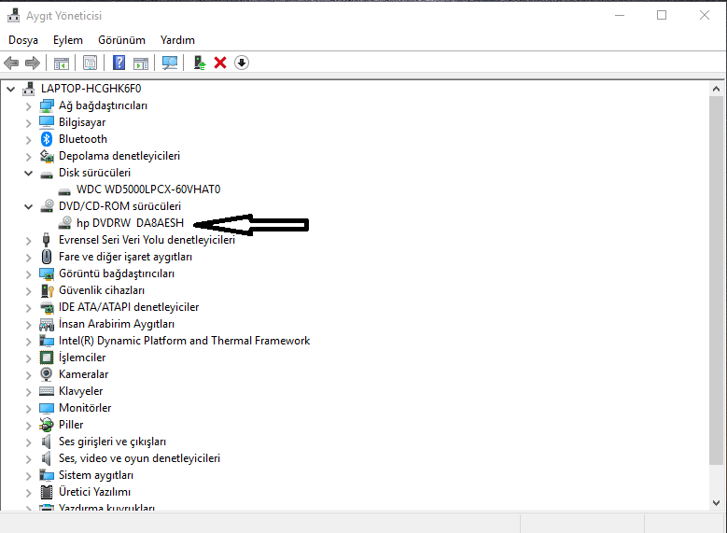Click the vertical scrollbar thumb
Image resolution: width=727 pixels, height=533 pixels.
[716, 280]
